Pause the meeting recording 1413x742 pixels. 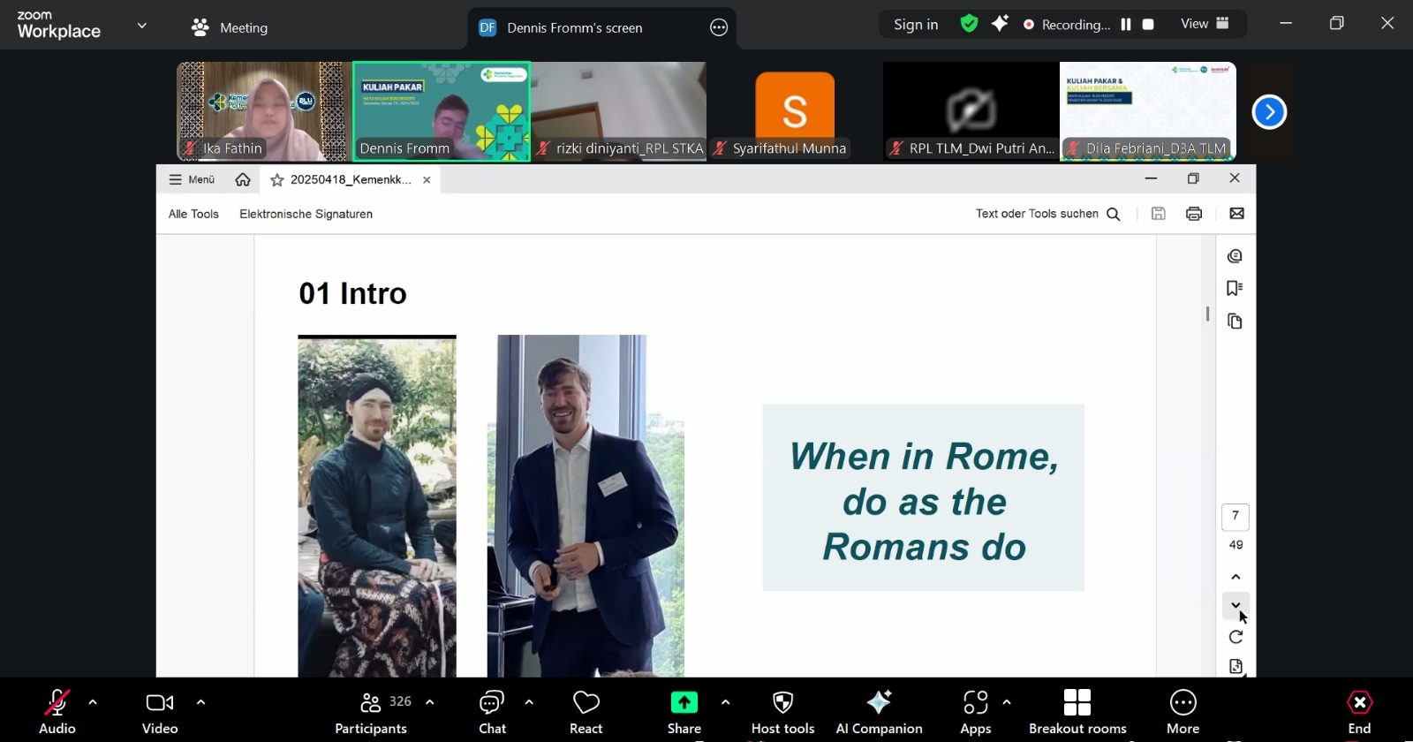[x=1126, y=25]
